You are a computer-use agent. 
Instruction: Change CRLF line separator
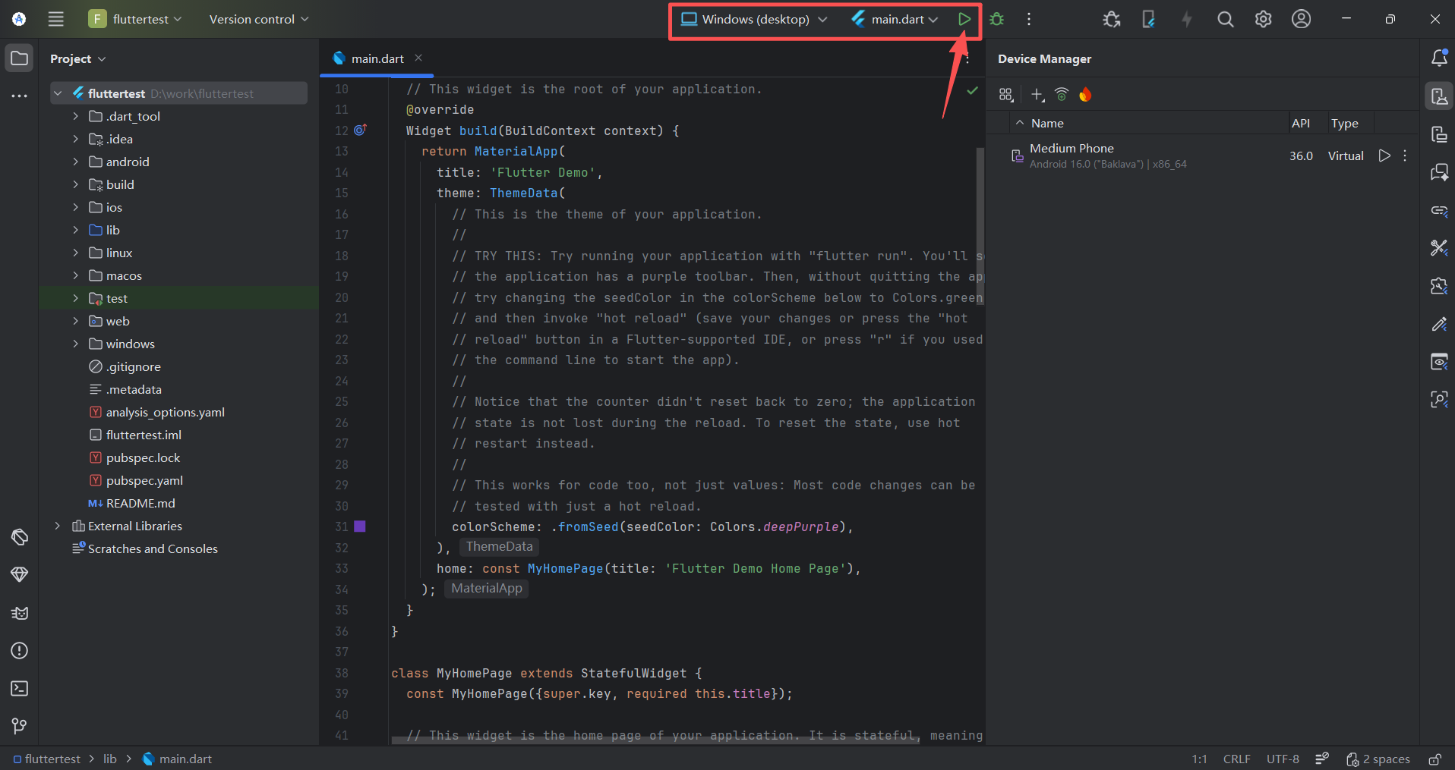click(x=1236, y=759)
